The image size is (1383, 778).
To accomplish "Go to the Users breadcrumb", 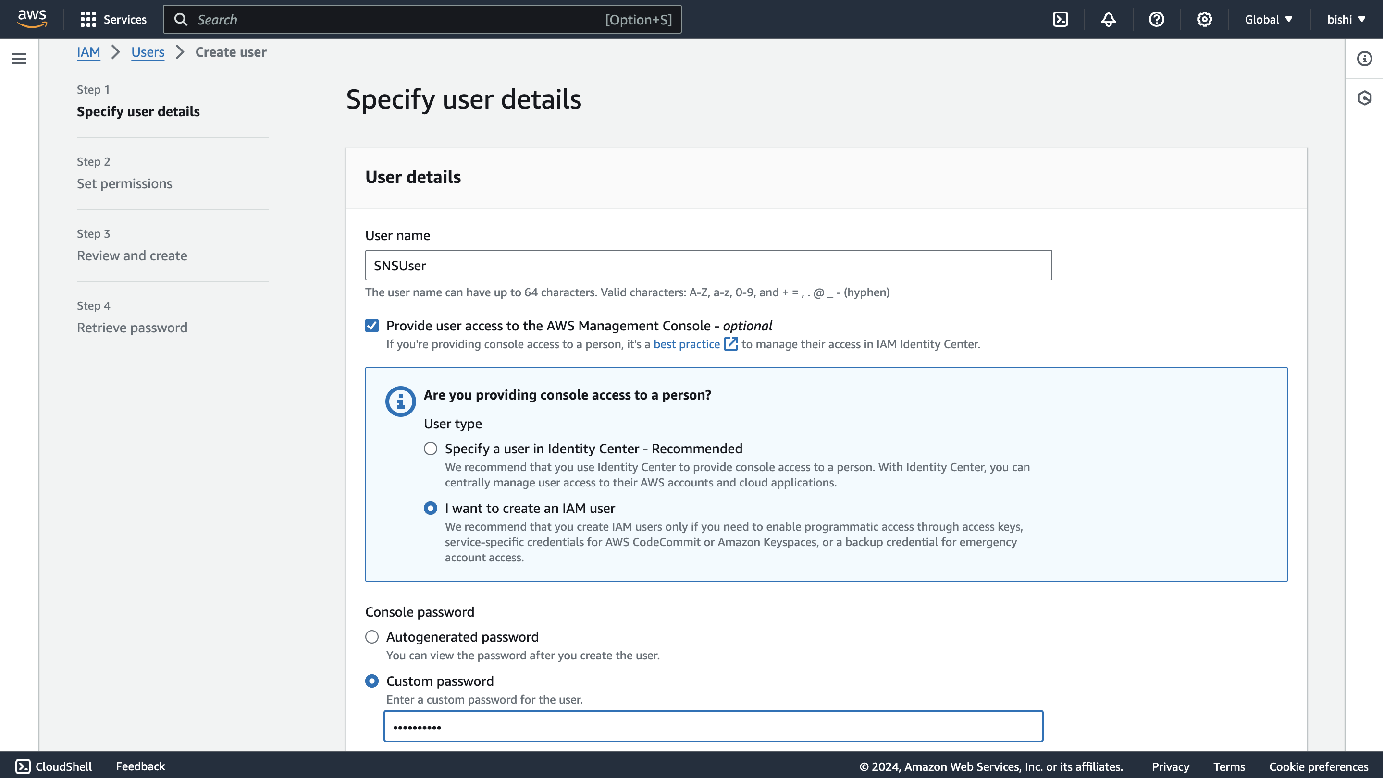I will (x=148, y=52).
